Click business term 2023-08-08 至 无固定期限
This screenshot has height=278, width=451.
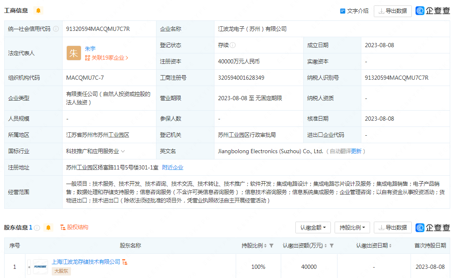pos(249,98)
